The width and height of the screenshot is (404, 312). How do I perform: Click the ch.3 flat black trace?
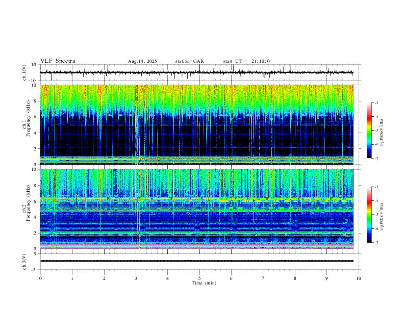(197, 261)
